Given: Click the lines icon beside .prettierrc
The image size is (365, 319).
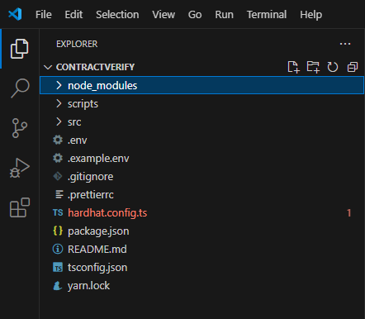Looking at the screenshot, I should pyautogui.click(x=59, y=194).
